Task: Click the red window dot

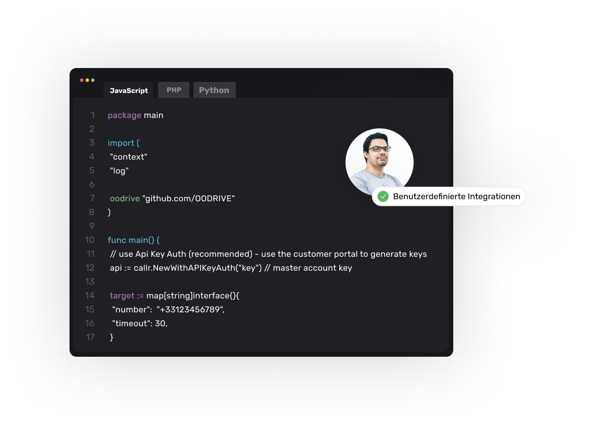Action: click(82, 80)
